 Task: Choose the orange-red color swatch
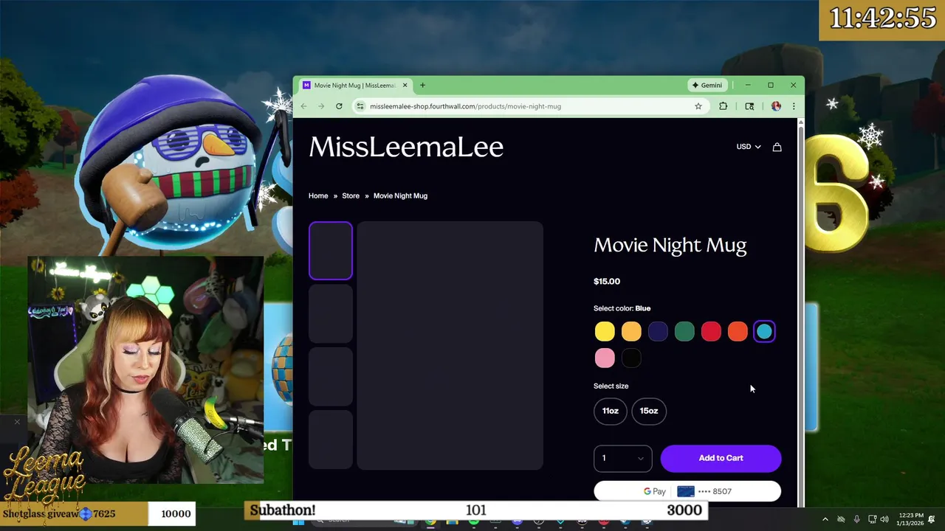(738, 332)
